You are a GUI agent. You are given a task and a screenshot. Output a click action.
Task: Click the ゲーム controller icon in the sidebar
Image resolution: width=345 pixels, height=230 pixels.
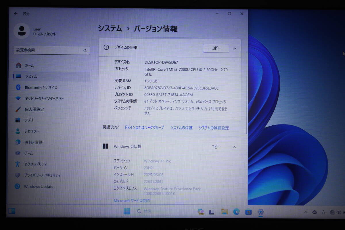point(18,153)
